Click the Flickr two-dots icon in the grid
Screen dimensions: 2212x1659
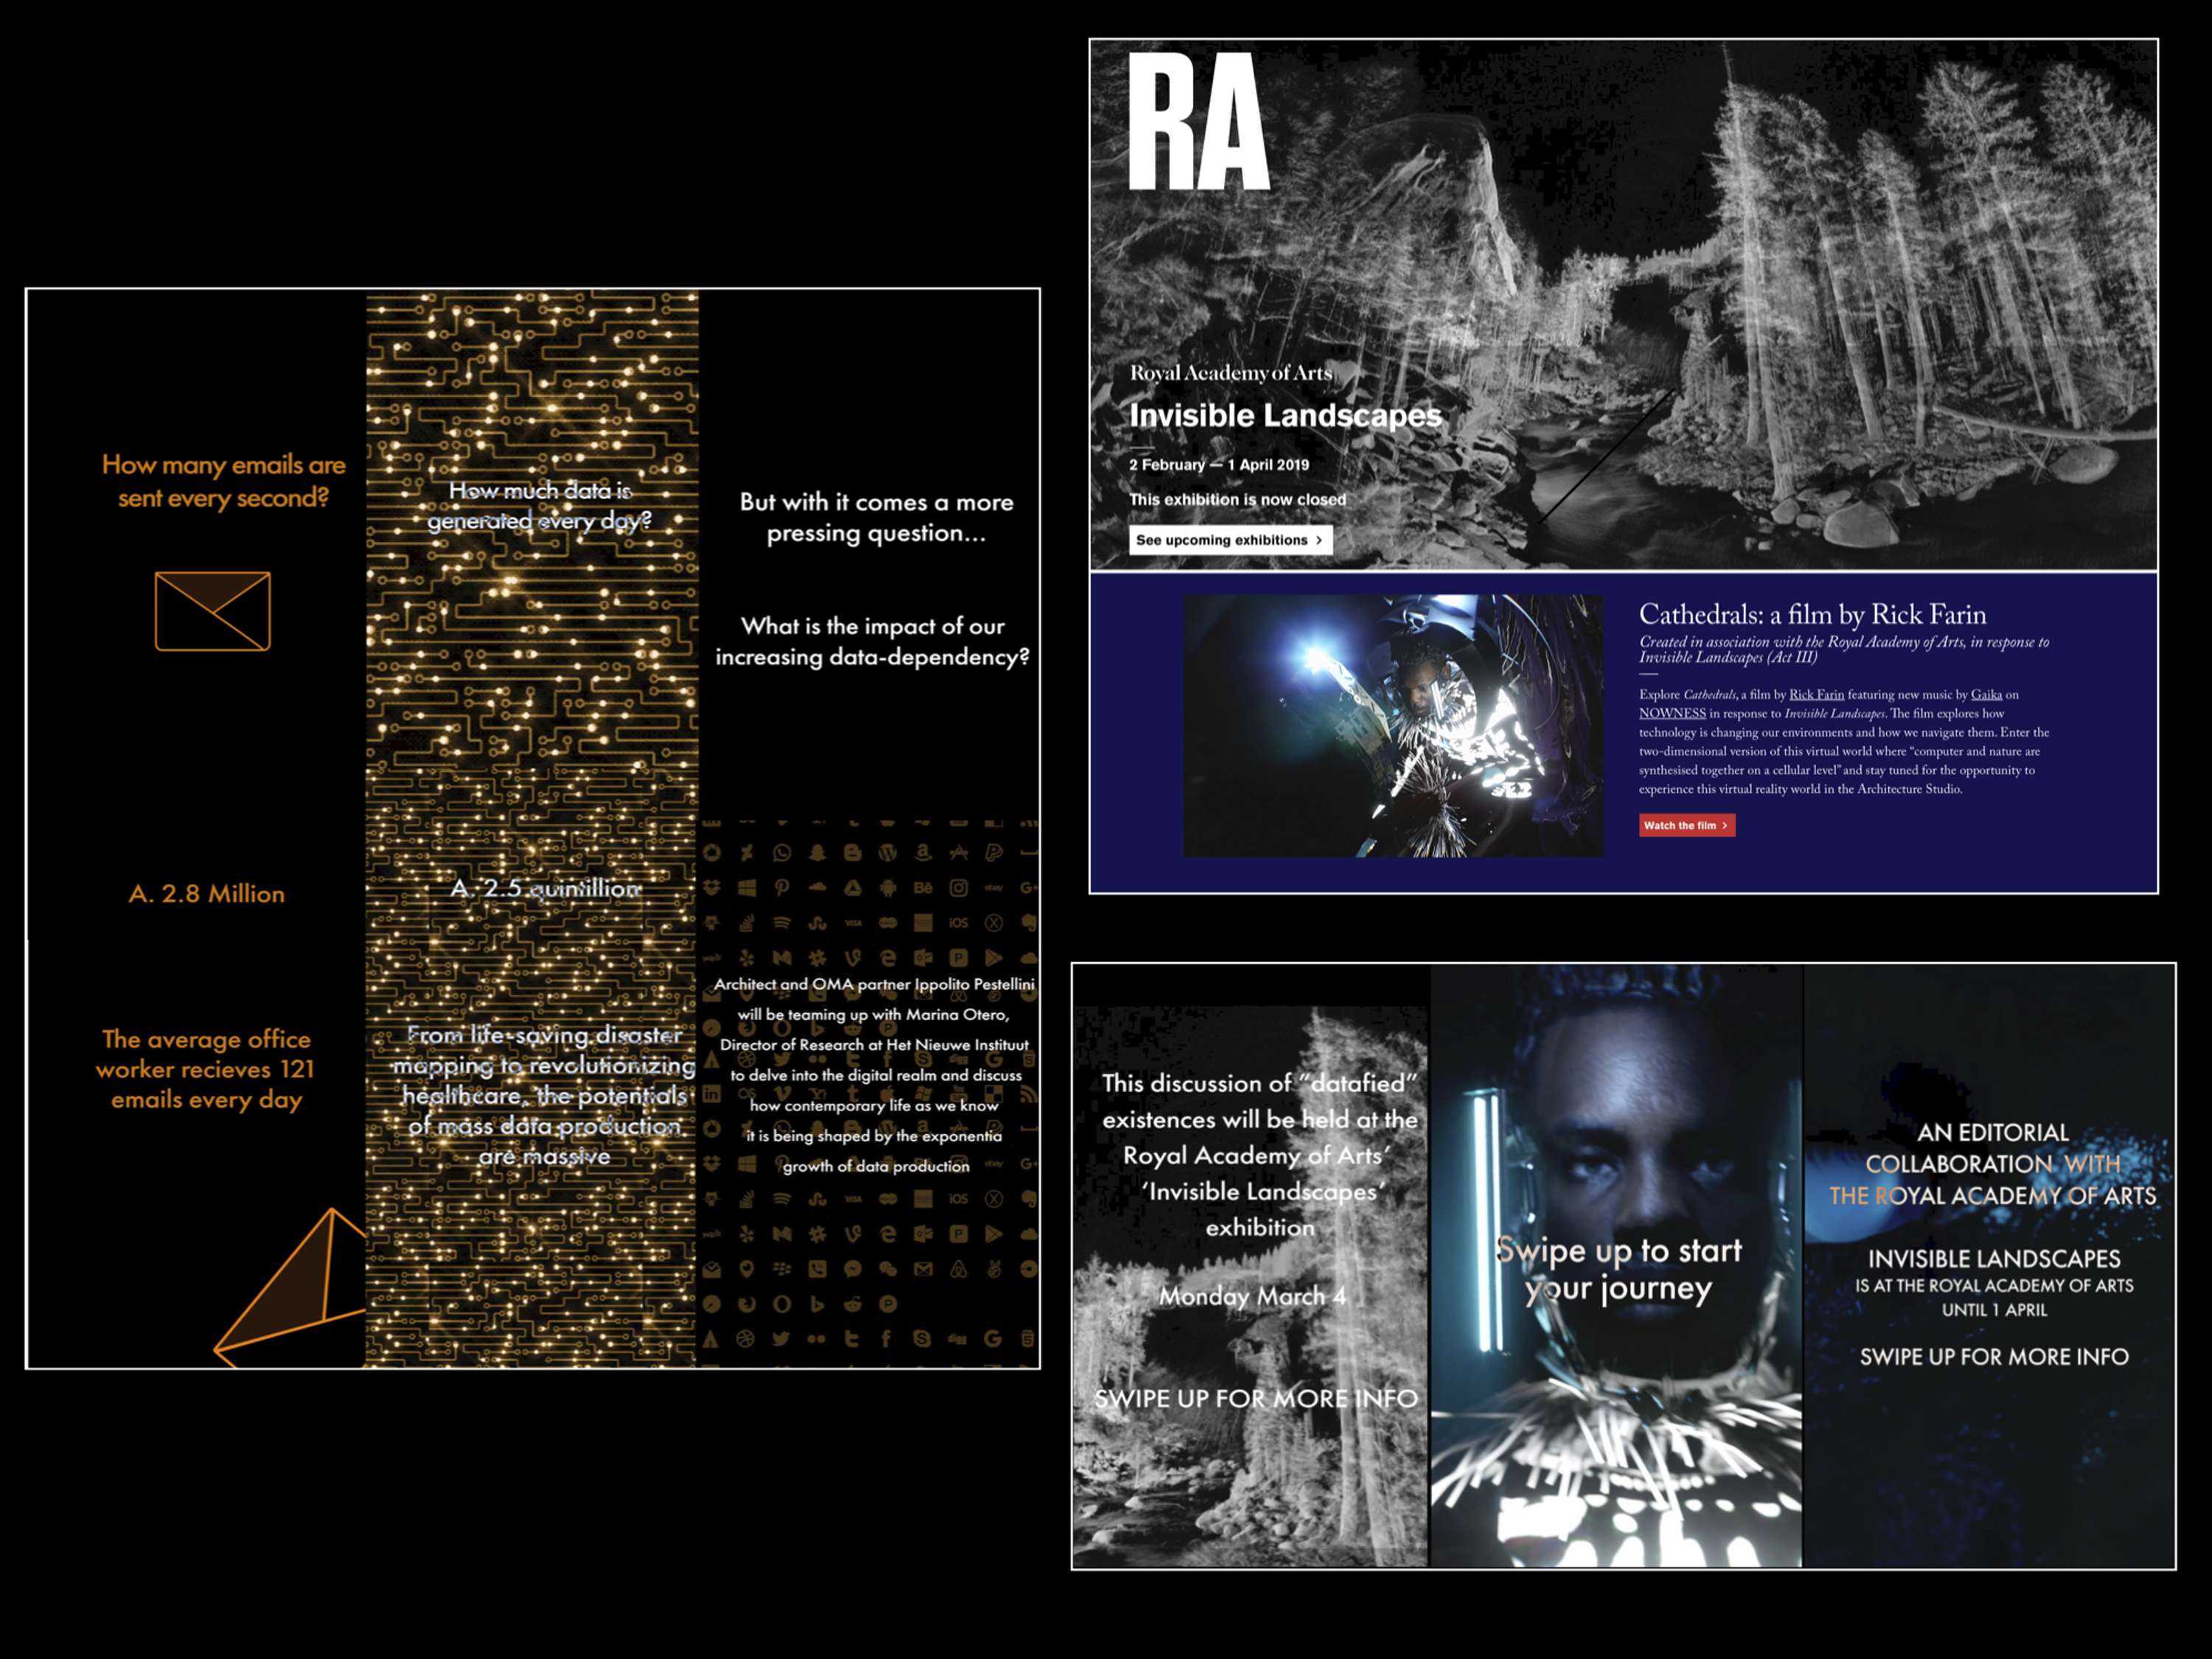[x=817, y=1339]
